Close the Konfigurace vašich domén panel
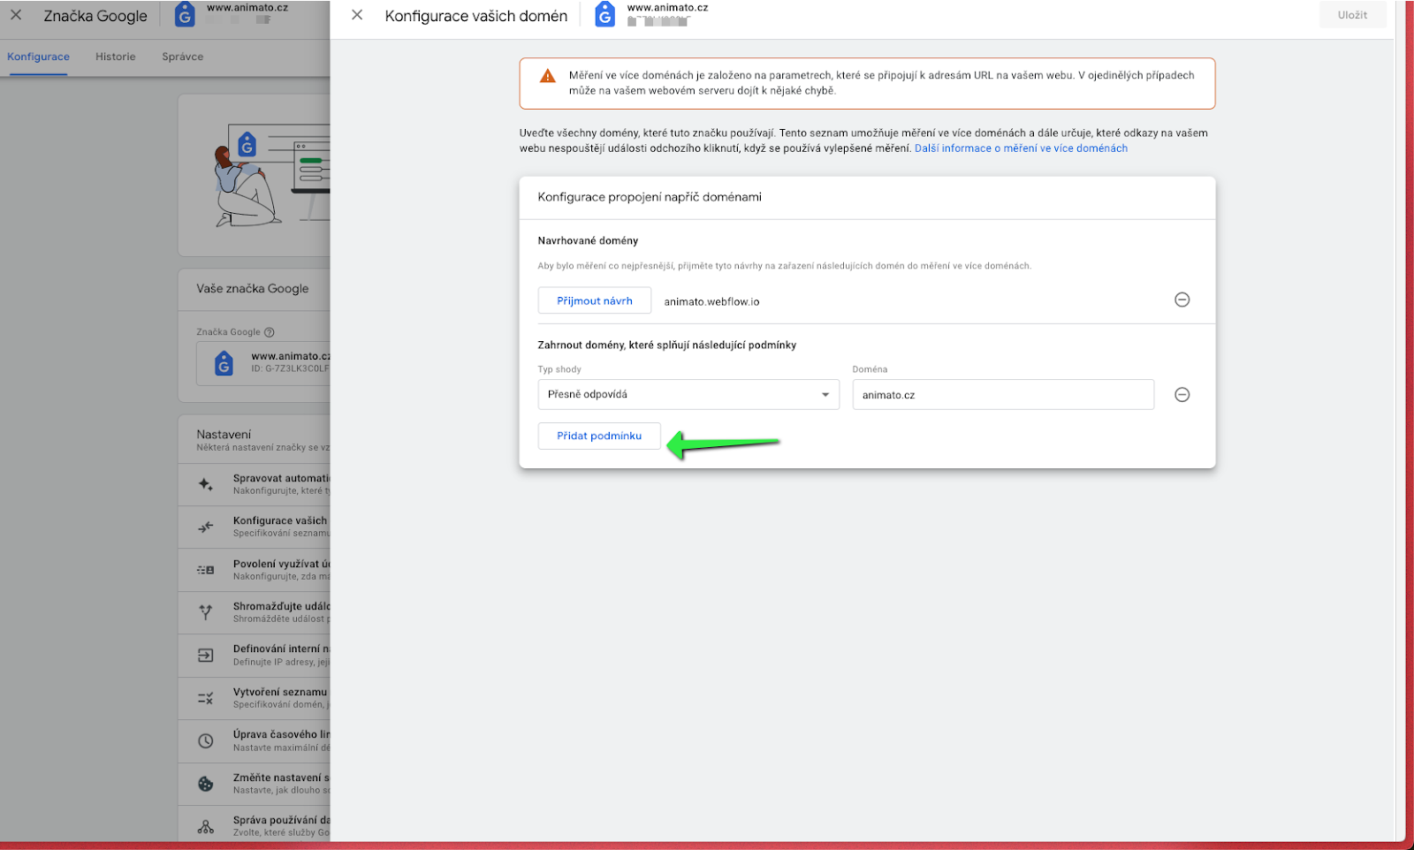This screenshot has width=1414, height=850. (357, 15)
